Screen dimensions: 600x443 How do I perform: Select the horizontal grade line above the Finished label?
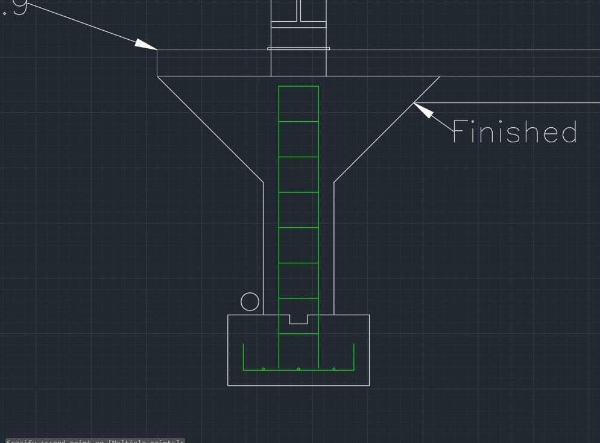pos(507,103)
